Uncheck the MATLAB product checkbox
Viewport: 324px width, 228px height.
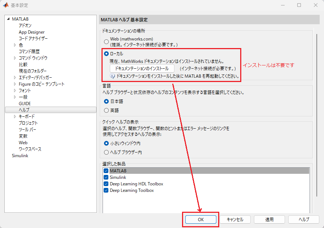pos(106,171)
